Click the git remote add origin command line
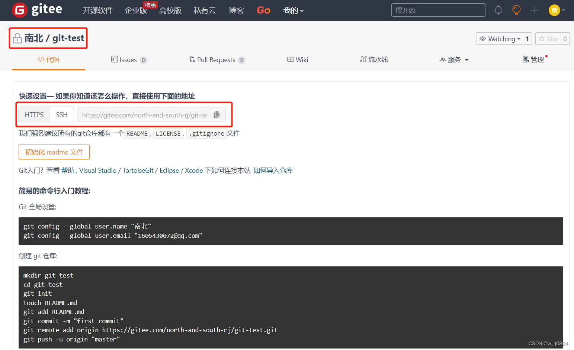The image size is (574, 350). click(x=150, y=330)
